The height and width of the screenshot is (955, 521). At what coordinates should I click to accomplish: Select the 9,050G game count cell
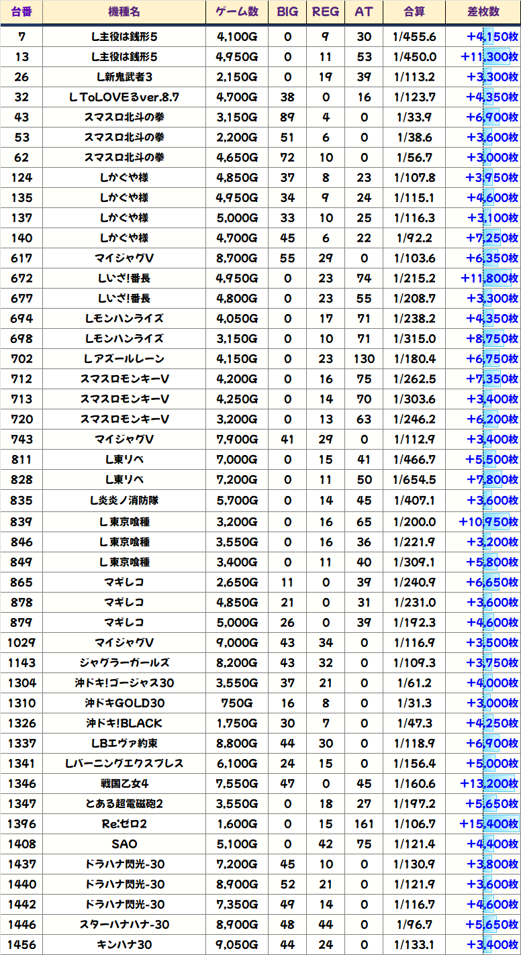237,944
